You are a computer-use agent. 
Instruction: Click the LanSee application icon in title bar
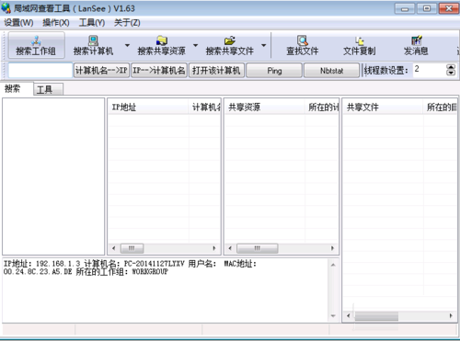click(6, 8)
